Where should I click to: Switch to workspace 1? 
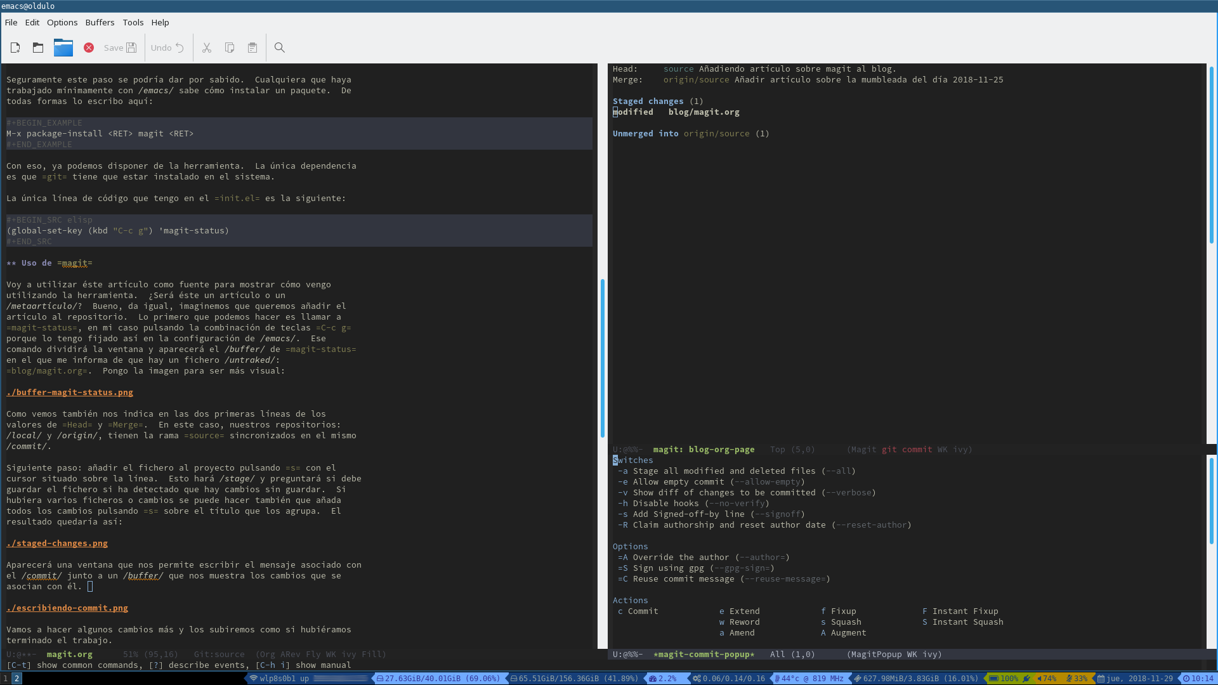click(6, 679)
